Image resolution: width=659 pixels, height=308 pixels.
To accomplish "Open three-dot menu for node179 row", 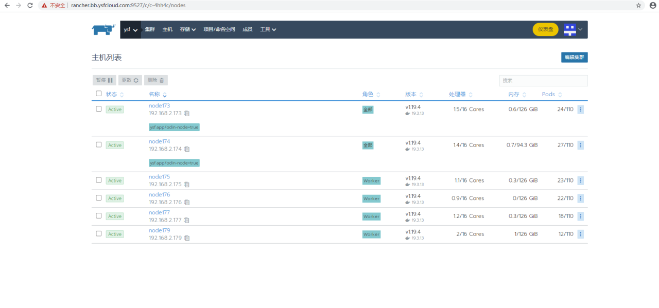I will tap(581, 234).
